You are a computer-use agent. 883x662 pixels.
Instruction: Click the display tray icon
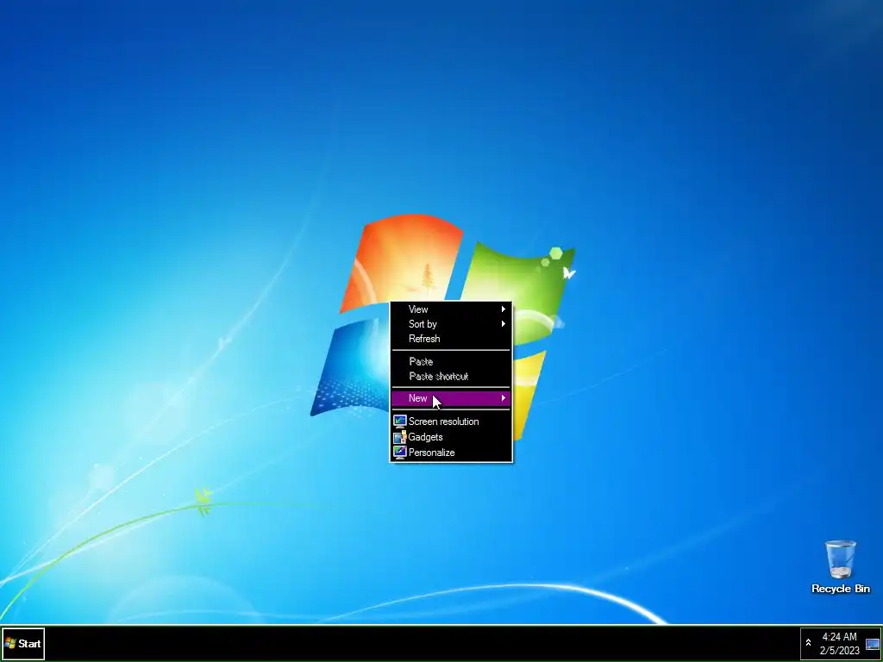click(873, 644)
